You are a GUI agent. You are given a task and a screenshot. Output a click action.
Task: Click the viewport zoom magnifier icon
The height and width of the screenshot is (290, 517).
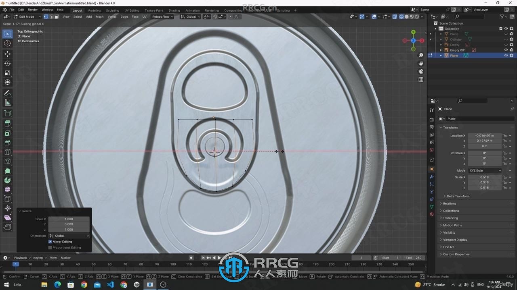tap(421, 56)
